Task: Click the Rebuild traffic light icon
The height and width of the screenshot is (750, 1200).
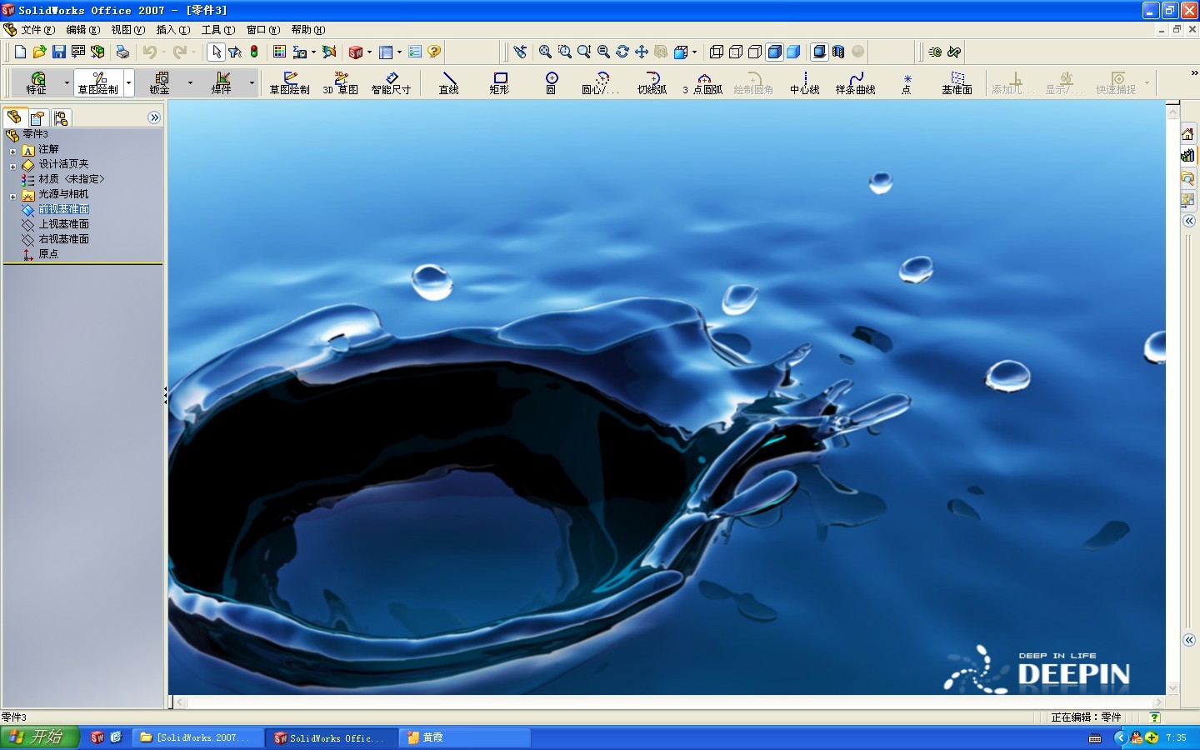Action: (254, 52)
